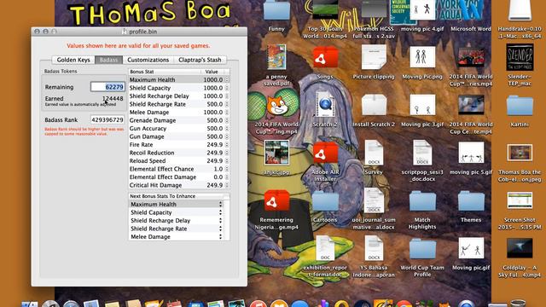The height and width of the screenshot is (307, 546).
Task: Open the Customizations tab
Action: point(148,60)
